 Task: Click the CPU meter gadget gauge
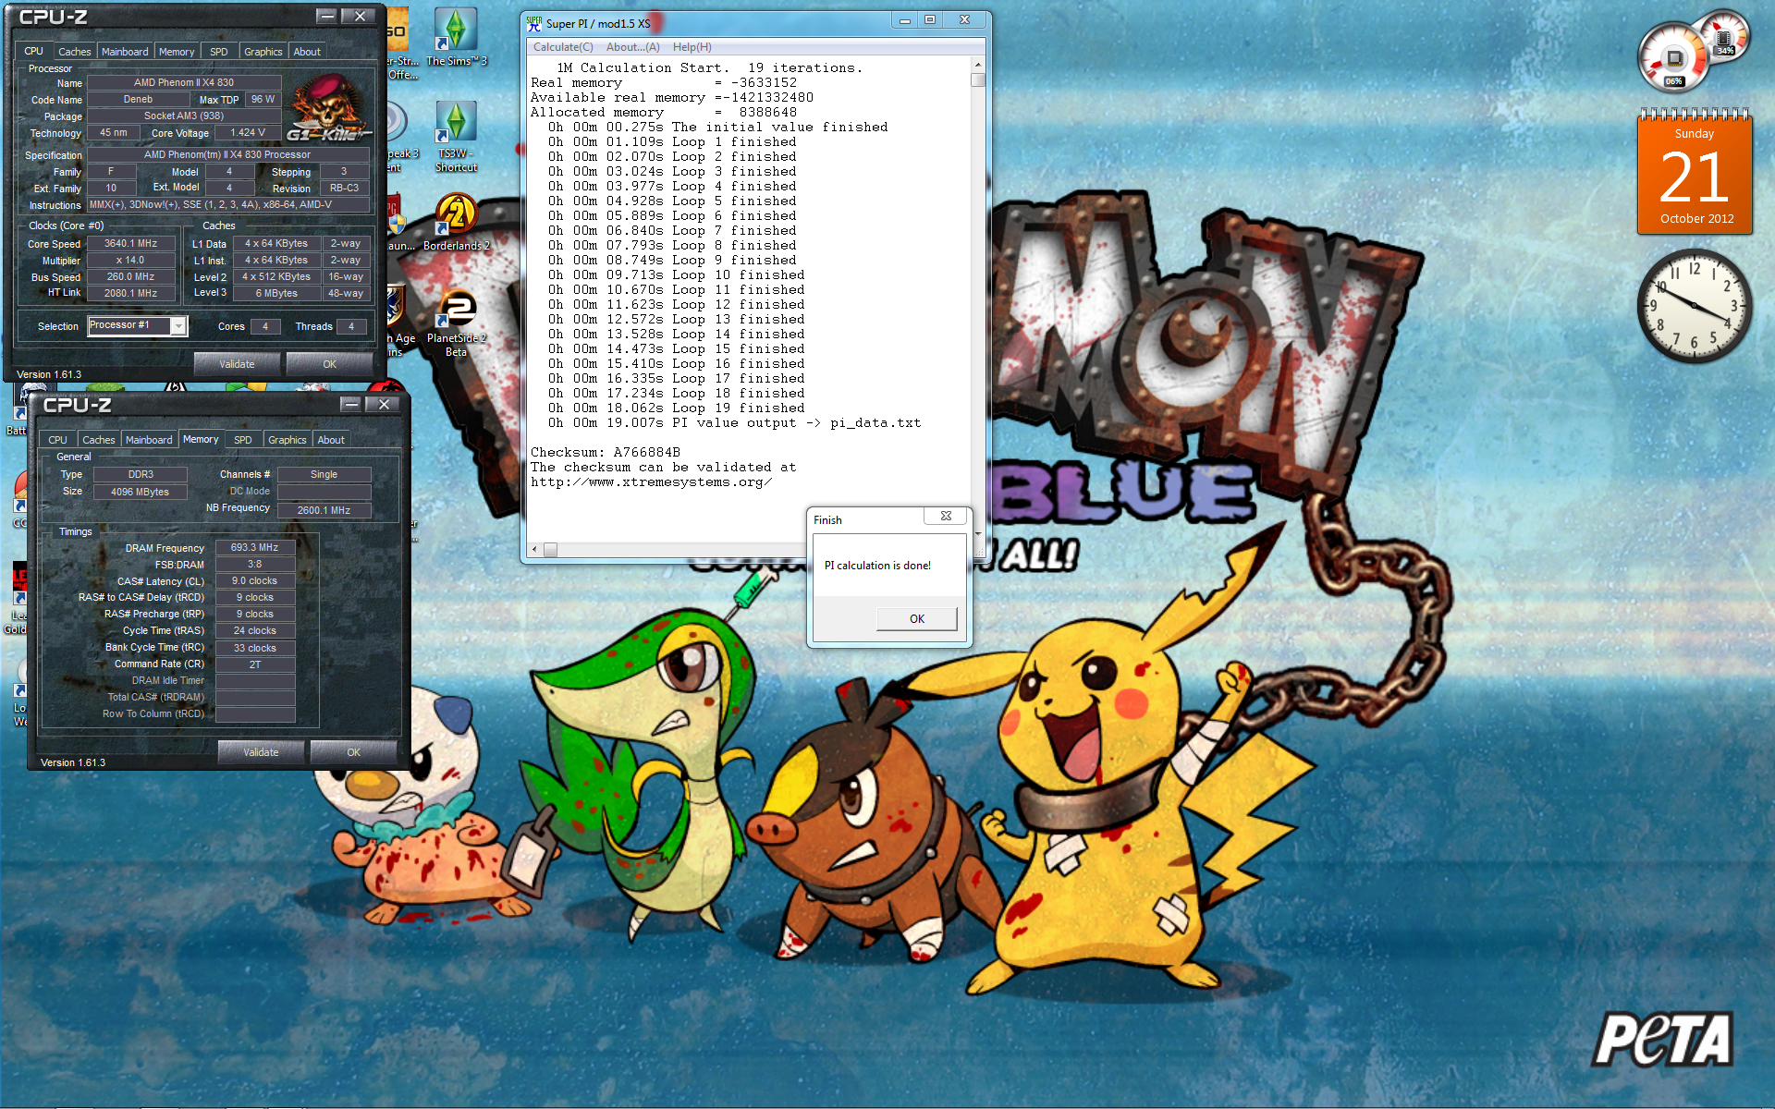(1675, 58)
